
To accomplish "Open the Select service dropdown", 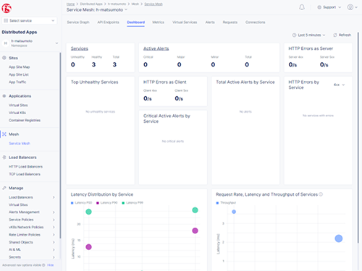I will coord(30,21).
